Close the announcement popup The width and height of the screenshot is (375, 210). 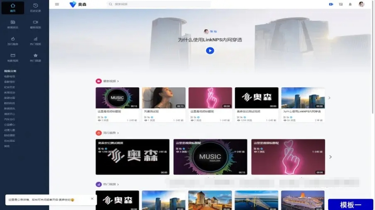[92, 199]
